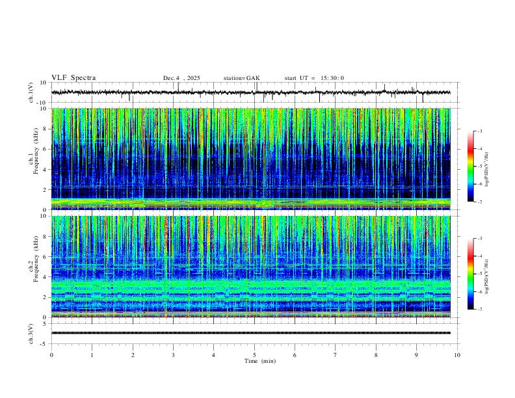Click the "5" tick on the time axis
The image size is (515, 398).
(254, 355)
